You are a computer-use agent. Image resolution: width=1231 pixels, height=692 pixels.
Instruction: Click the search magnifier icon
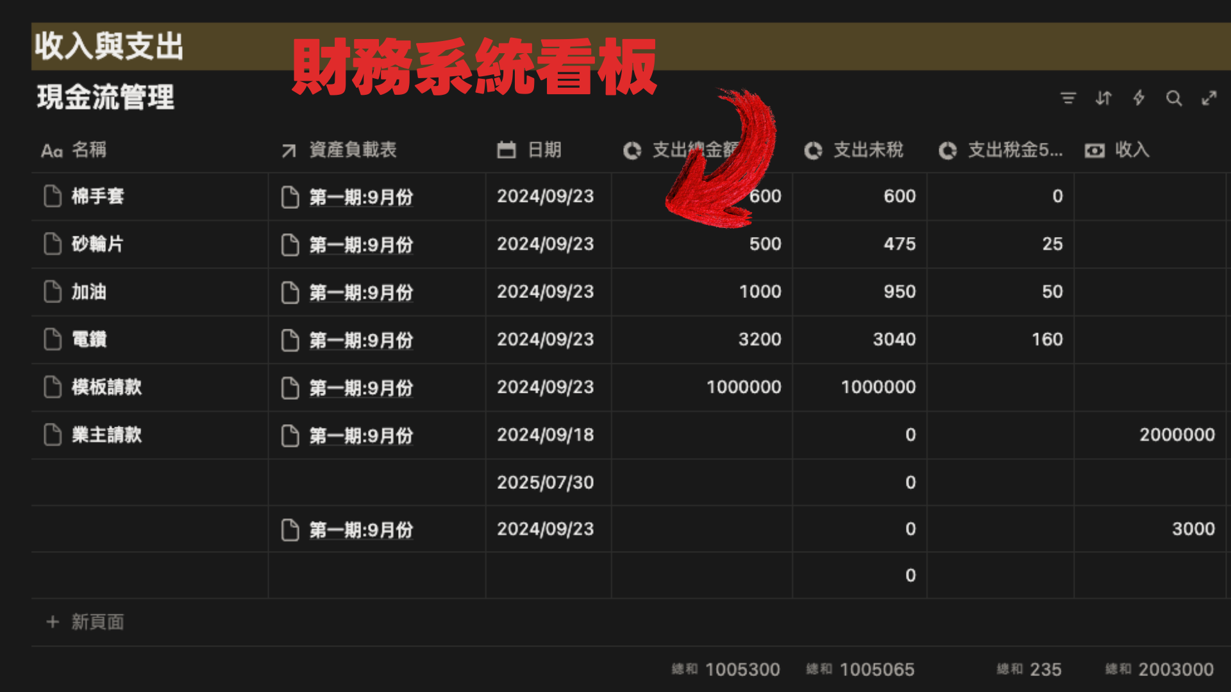click(x=1173, y=98)
